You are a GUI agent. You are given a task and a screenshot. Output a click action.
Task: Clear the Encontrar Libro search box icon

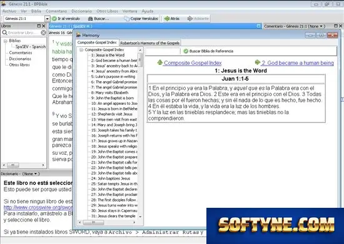pos(43,32)
